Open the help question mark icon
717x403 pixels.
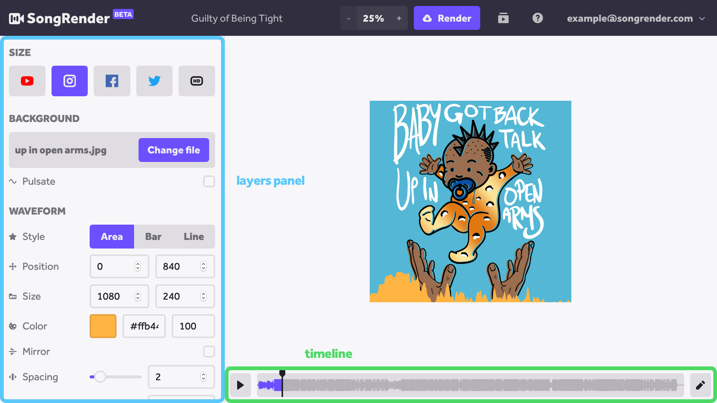(x=538, y=18)
